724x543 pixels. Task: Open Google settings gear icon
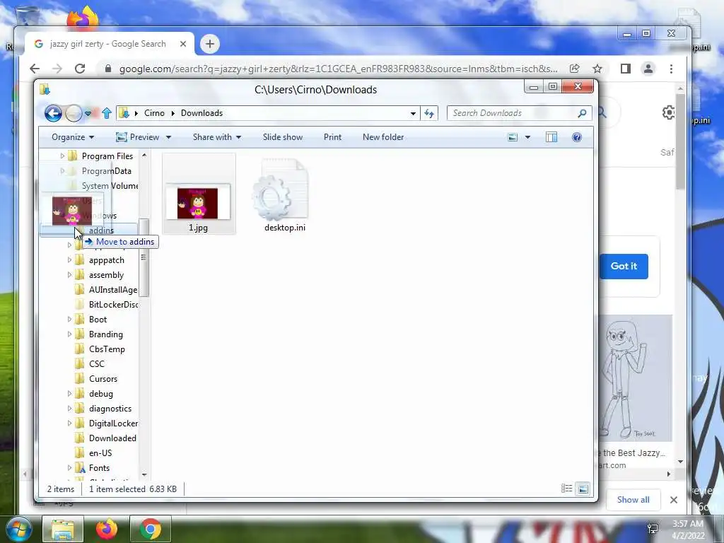(668, 112)
